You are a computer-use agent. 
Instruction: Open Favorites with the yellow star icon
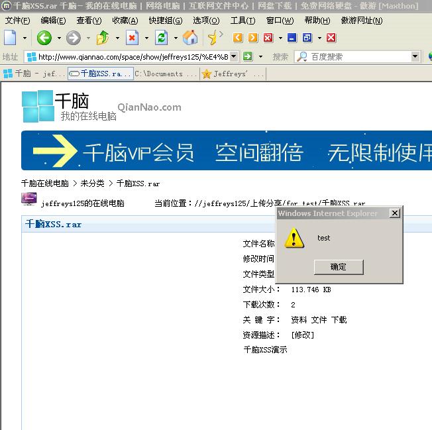point(213,38)
